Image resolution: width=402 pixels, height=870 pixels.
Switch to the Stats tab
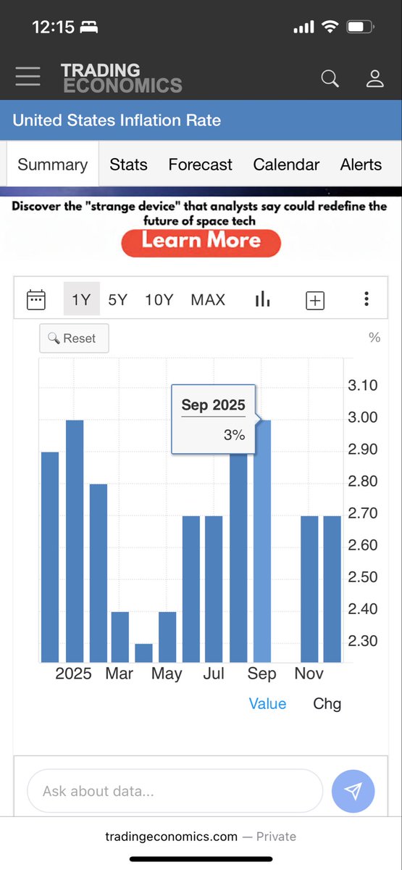tap(128, 165)
